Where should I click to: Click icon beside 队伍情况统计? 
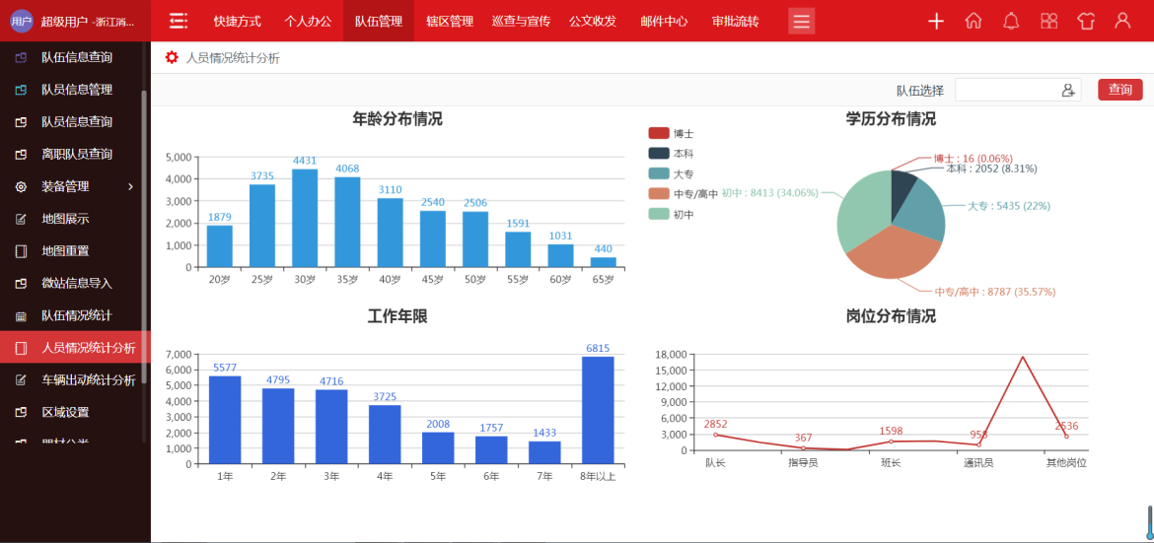tap(22, 316)
